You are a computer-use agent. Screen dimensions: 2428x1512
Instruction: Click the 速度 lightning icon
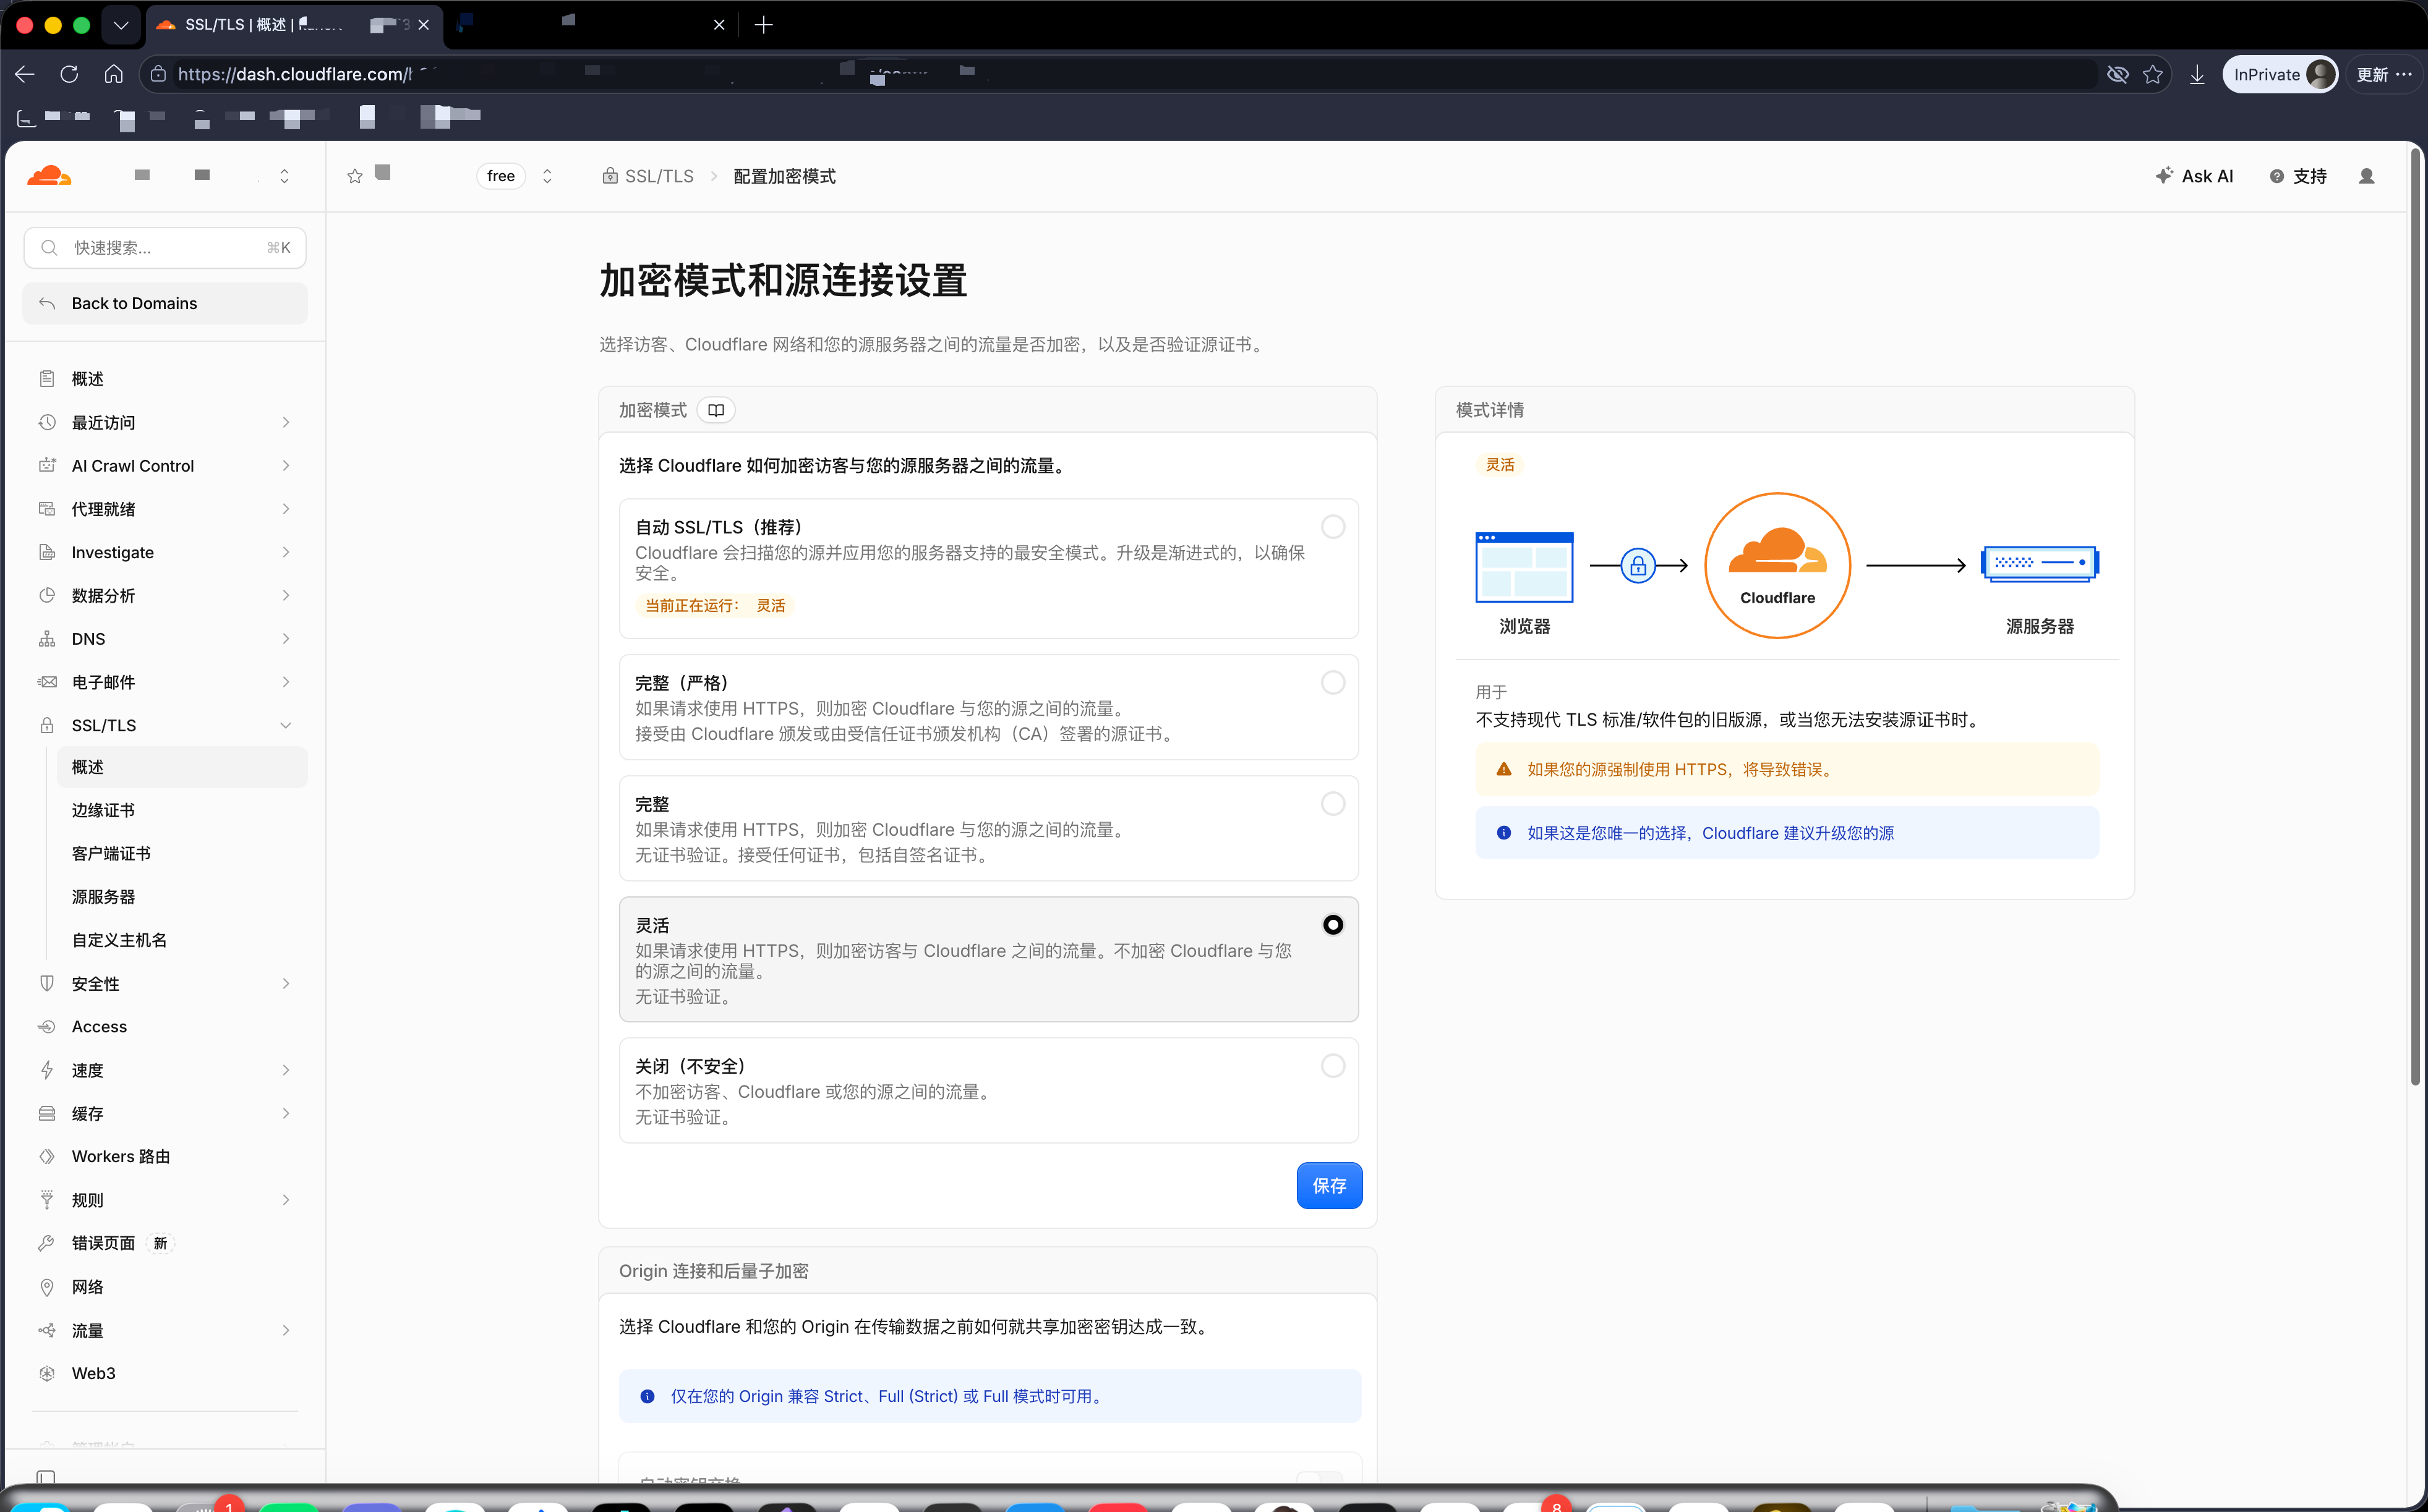[x=47, y=1070]
